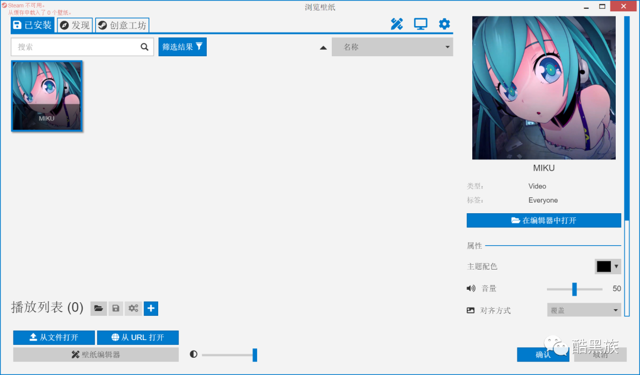This screenshot has width=640, height=375.
Task: Click the magnifier search icon
Action: [145, 47]
